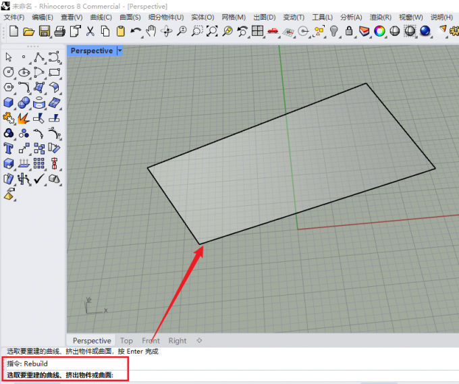Choose the Point tool
The image size is (459, 384).
pyautogui.click(x=24, y=57)
